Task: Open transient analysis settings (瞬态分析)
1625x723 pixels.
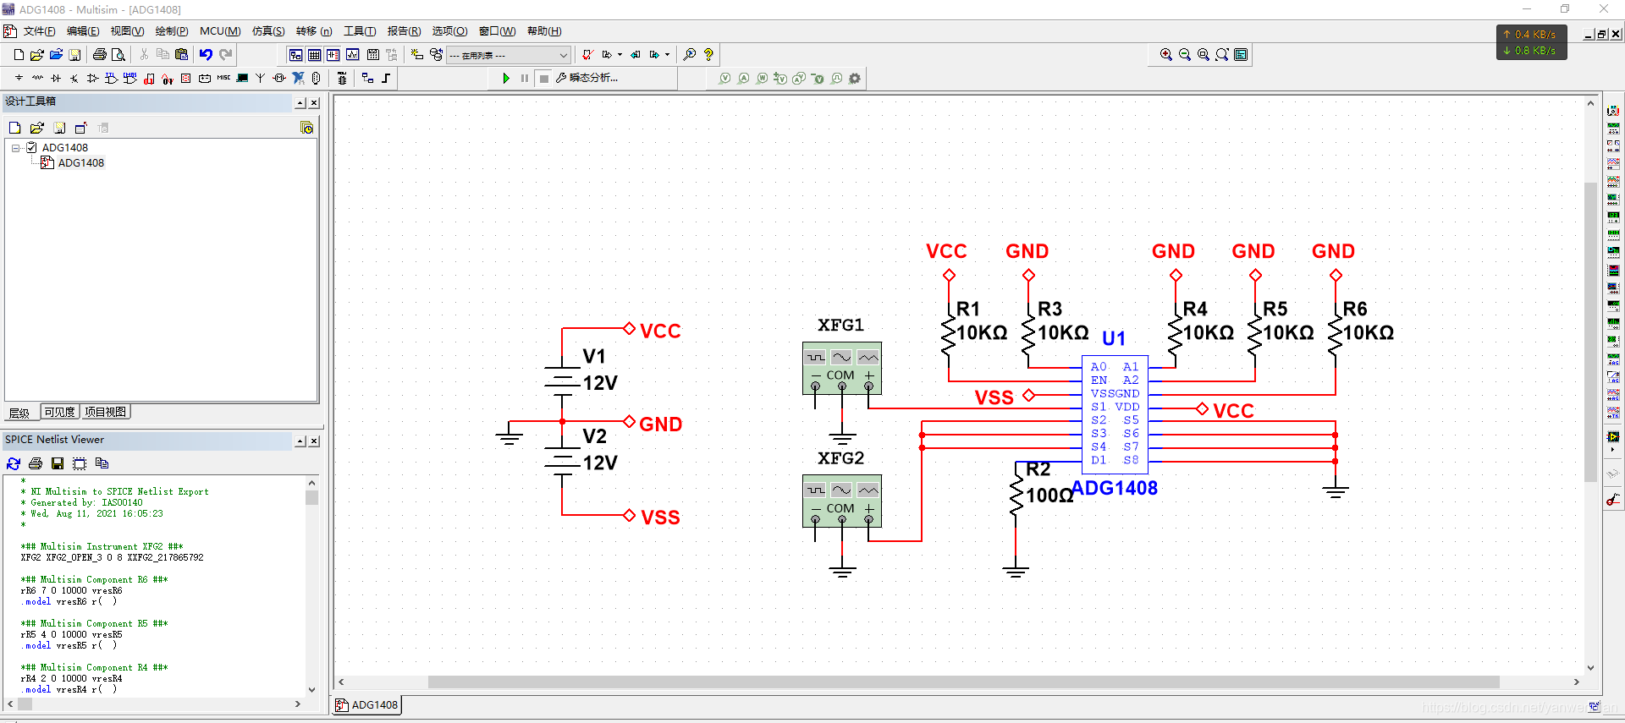Action: (x=587, y=78)
